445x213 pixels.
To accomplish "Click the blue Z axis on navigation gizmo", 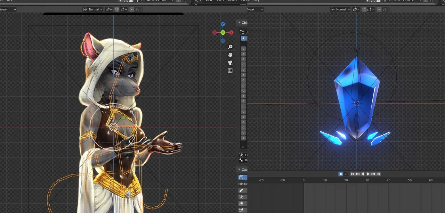I will pos(223,24).
